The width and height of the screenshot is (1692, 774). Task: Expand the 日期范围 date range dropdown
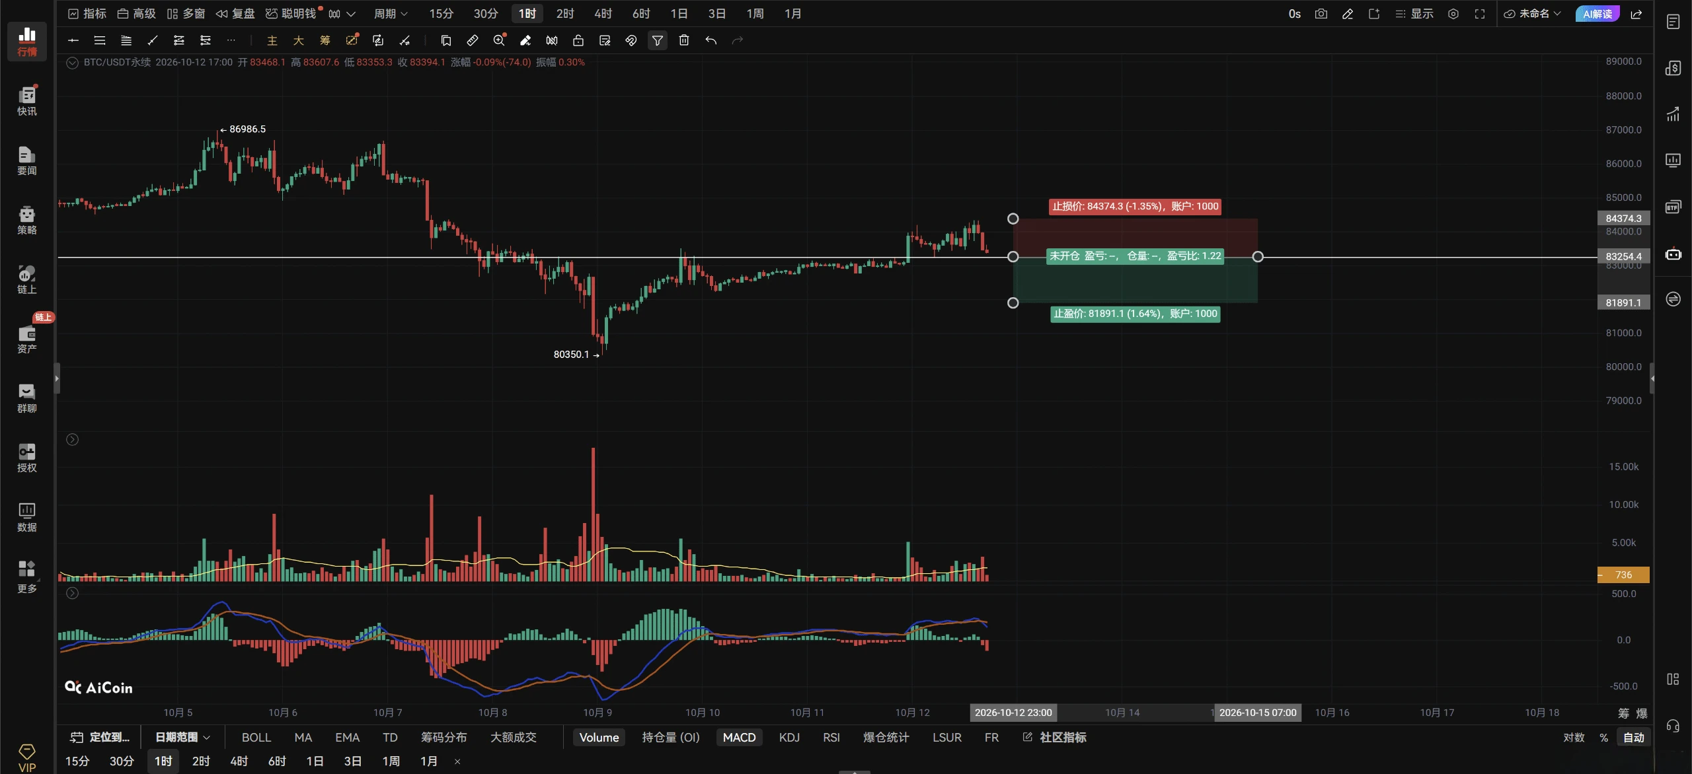tap(182, 737)
